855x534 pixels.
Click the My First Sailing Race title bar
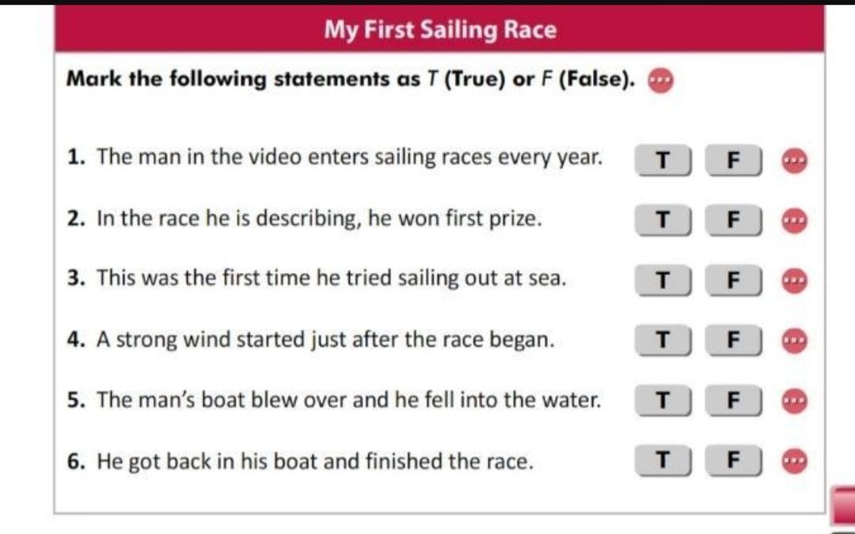point(439,30)
